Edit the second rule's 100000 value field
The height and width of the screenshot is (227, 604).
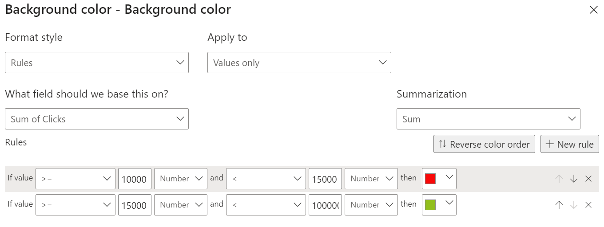pyautogui.click(x=325, y=204)
